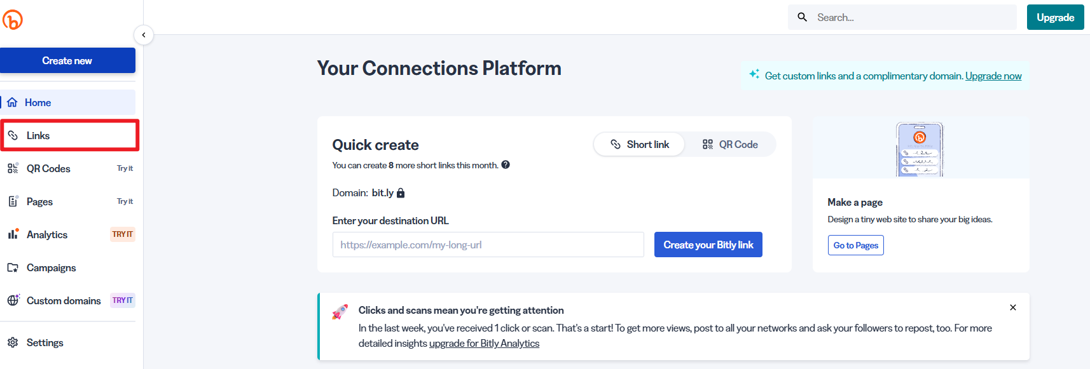Follow the Upgrade now link
The image size is (1090, 369).
[993, 76]
